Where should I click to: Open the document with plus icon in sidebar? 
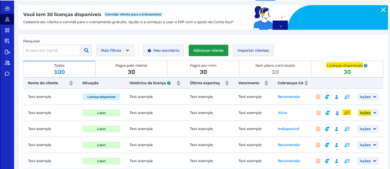(x=7, y=41)
